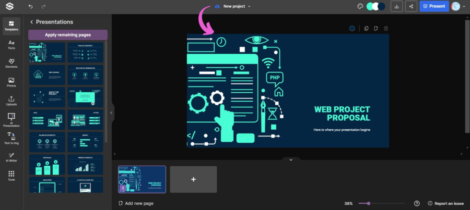This screenshot has height=210, width=470.
Task: Launch the AI Presentation tool
Action: click(x=11, y=120)
